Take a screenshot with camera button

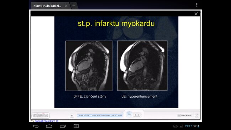[76, 126]
